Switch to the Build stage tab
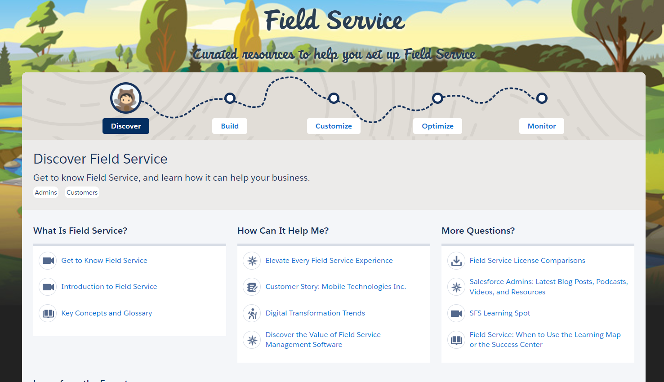 230,126
